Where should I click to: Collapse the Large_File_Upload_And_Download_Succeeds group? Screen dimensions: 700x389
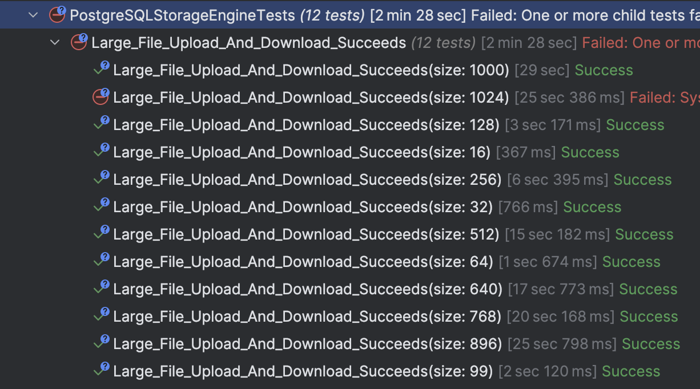click(x=55, y=42)
